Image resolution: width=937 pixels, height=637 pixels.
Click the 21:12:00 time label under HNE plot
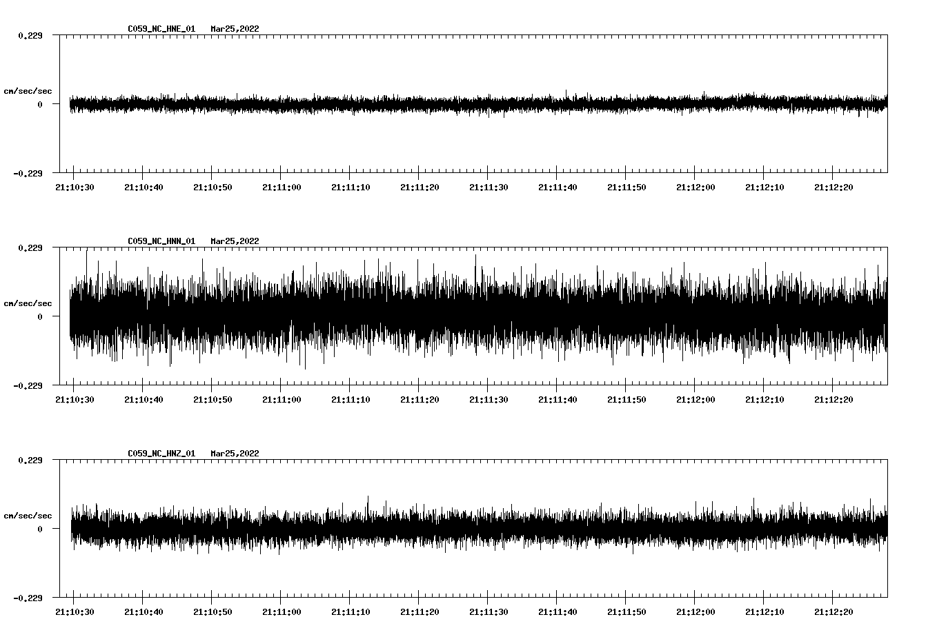point(696,188)
